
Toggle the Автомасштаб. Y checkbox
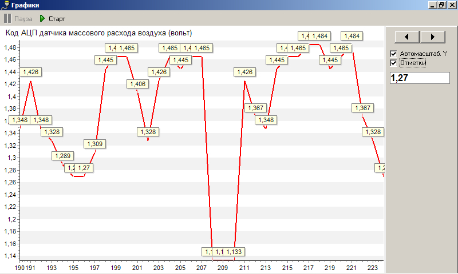point(393,54)
